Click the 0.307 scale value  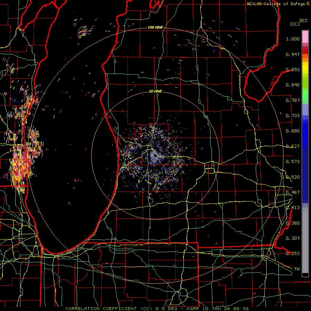point(293,238)
